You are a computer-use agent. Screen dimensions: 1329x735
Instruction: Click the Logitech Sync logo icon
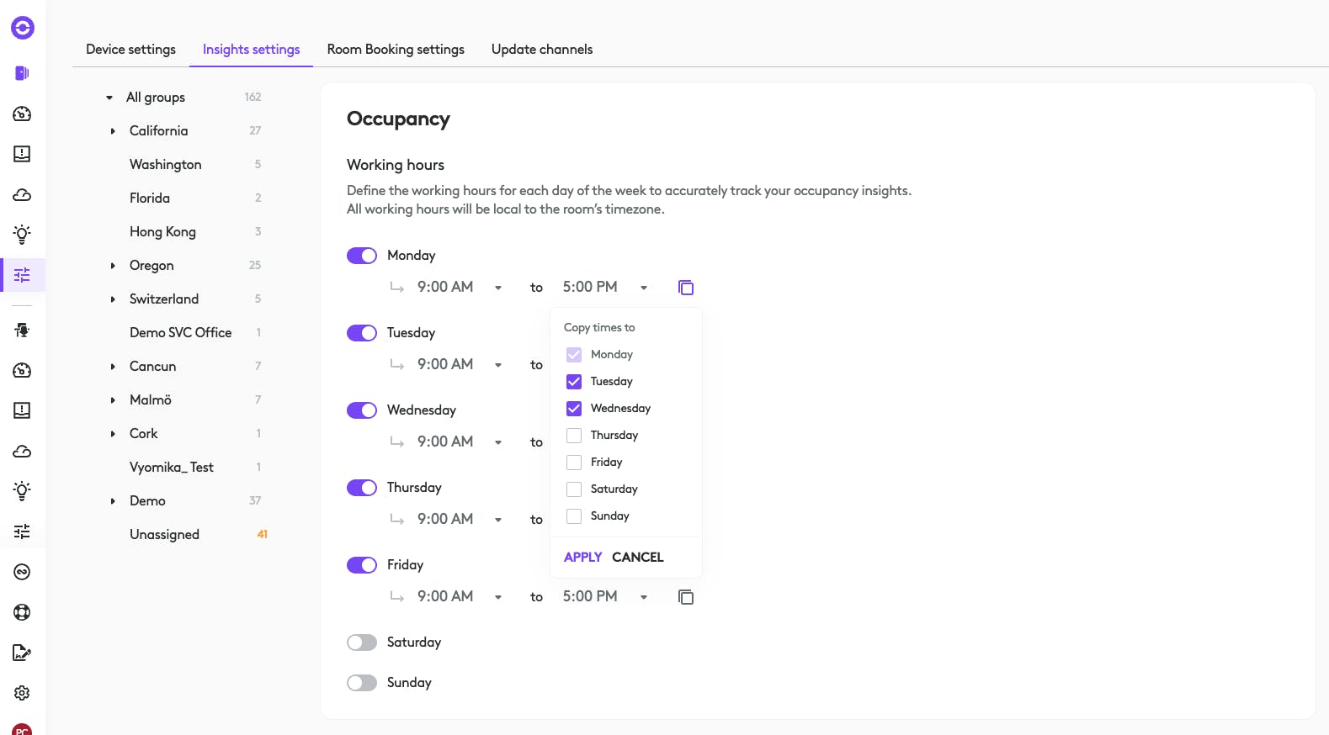coord(23,28)
